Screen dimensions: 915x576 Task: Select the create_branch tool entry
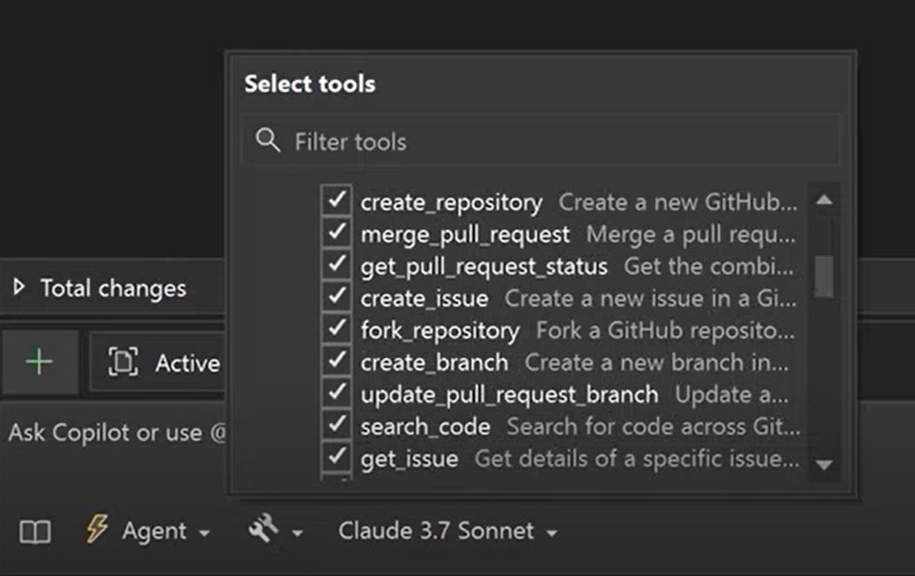(x=434, y=362)
